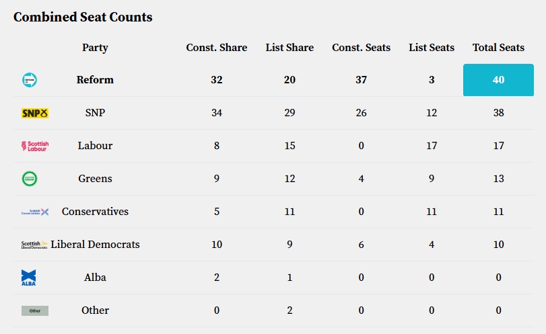
Task: Click the grey Other party badge
Action: (x=35, y=310)
